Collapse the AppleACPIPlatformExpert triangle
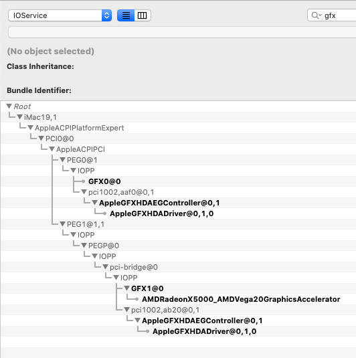356x358 pixels. [x=30, y=128]
